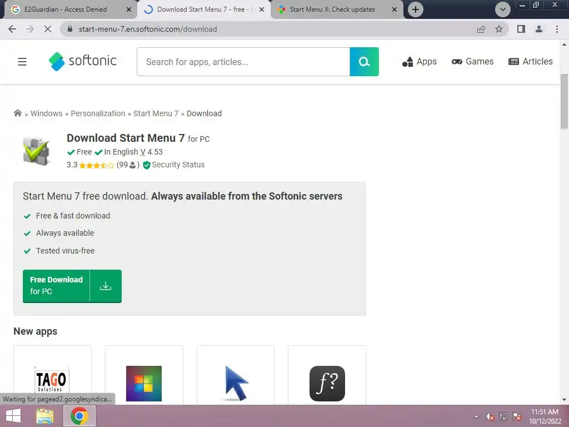Click the taskbar clock 11:51 AM
This screenshot has width=569, height=427.
545,412
